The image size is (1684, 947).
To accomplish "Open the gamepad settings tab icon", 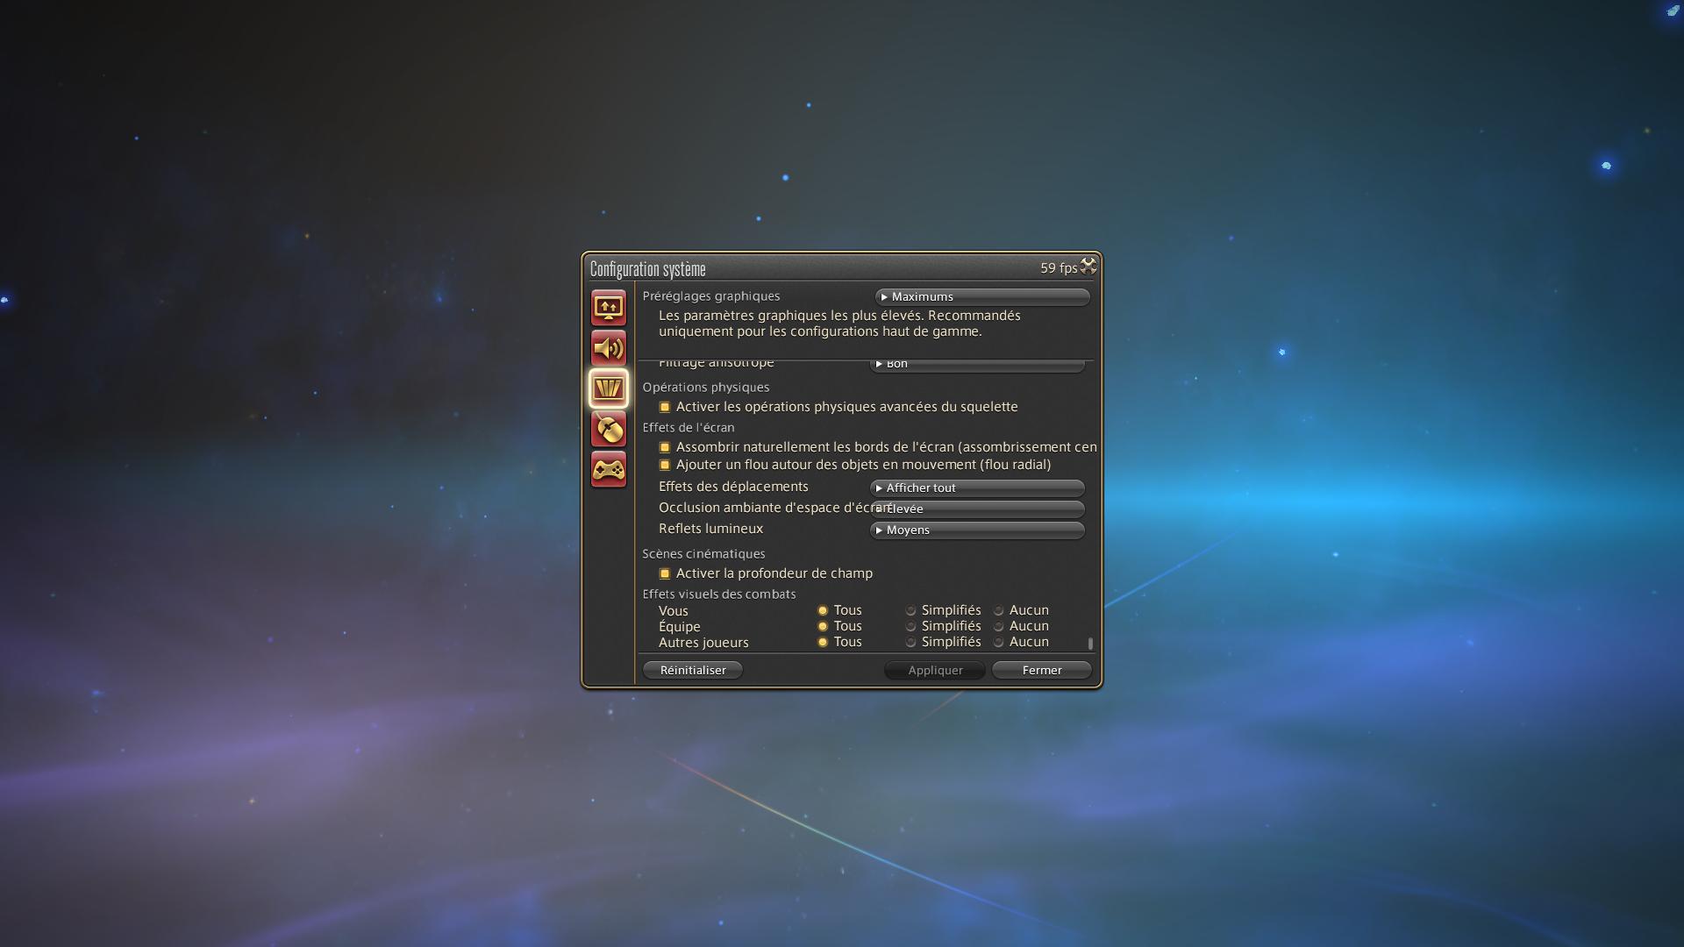I will [x=608, y=470].
